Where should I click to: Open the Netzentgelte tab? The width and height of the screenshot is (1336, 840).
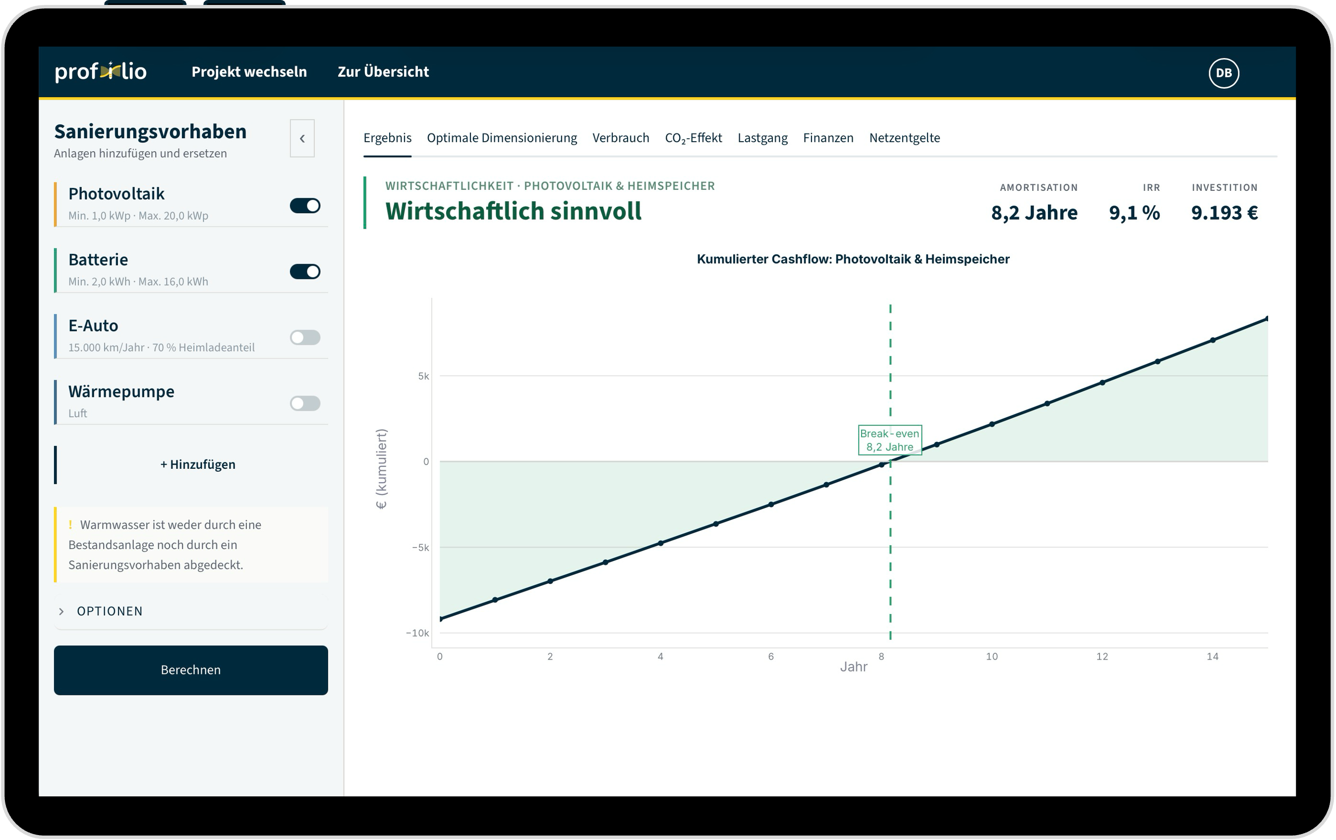click(x=904, y=138)
